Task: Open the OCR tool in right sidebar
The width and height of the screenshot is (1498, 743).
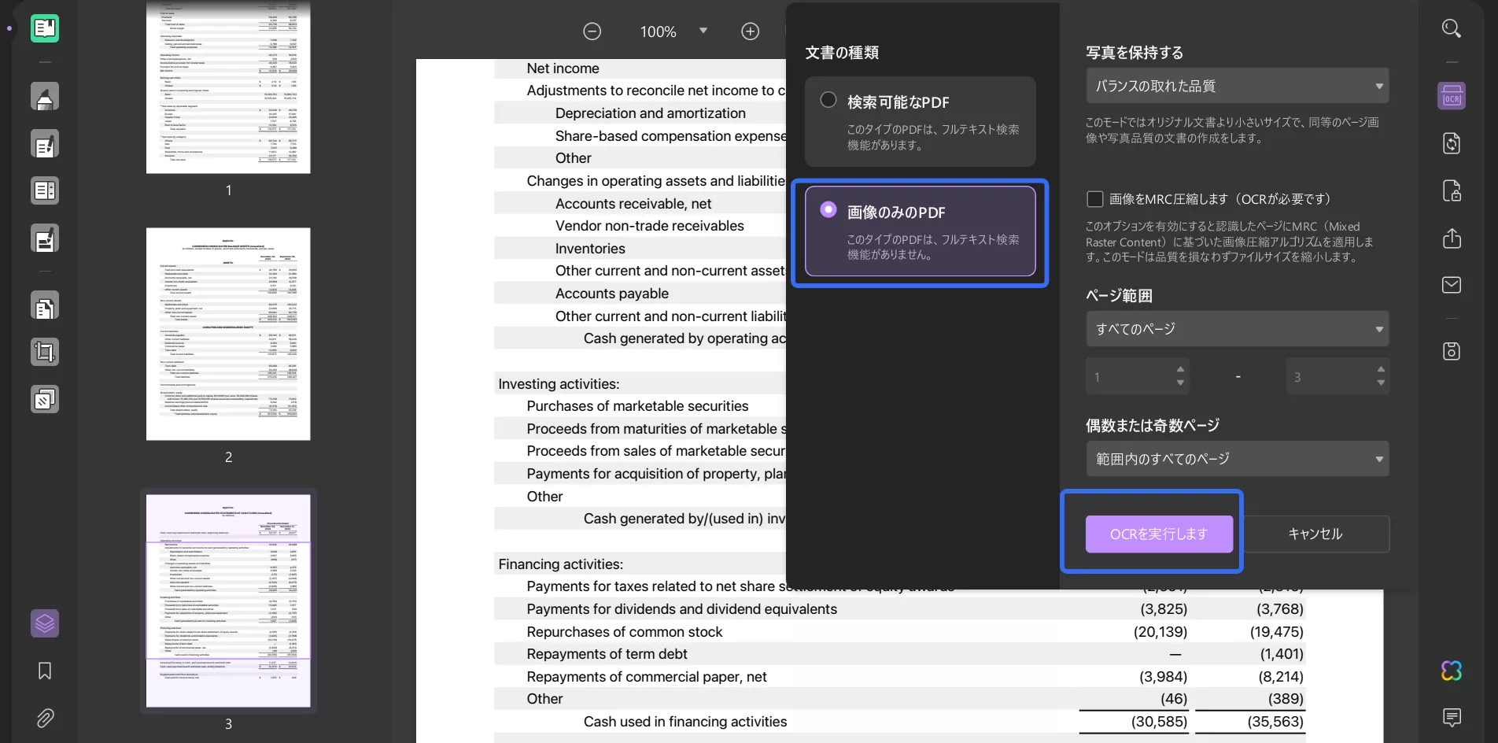Action: (x=1451, y=96)
